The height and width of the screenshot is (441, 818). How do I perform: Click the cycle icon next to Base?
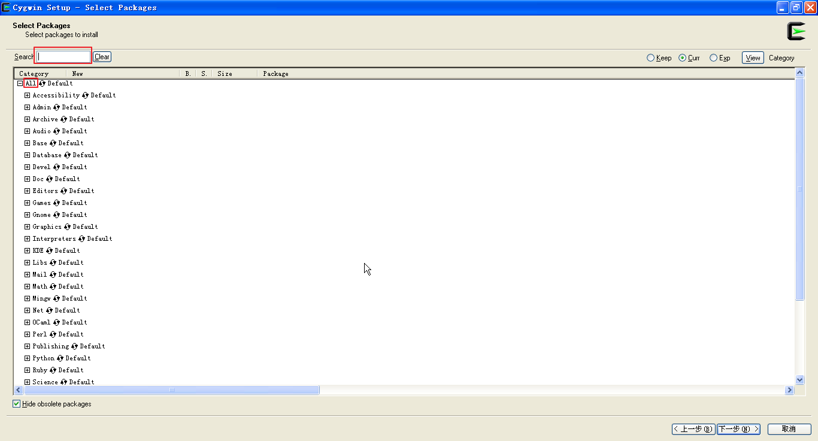point(53,143)
